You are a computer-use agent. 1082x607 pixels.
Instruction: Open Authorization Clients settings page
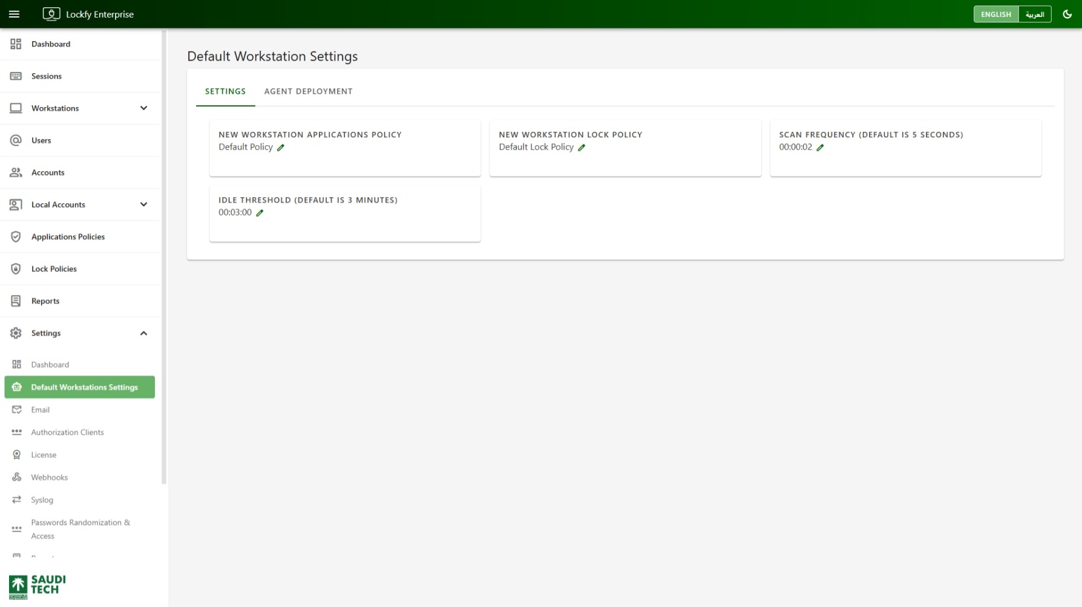coord(80,432)
